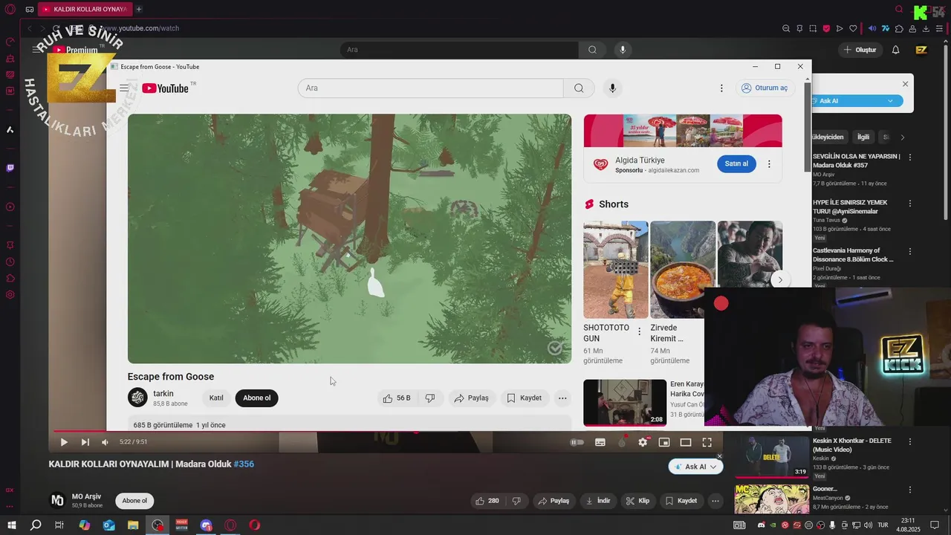Click the #356 hashtag link in video title
Viewport: 951px width, 535px height.
tap(244, 464)
